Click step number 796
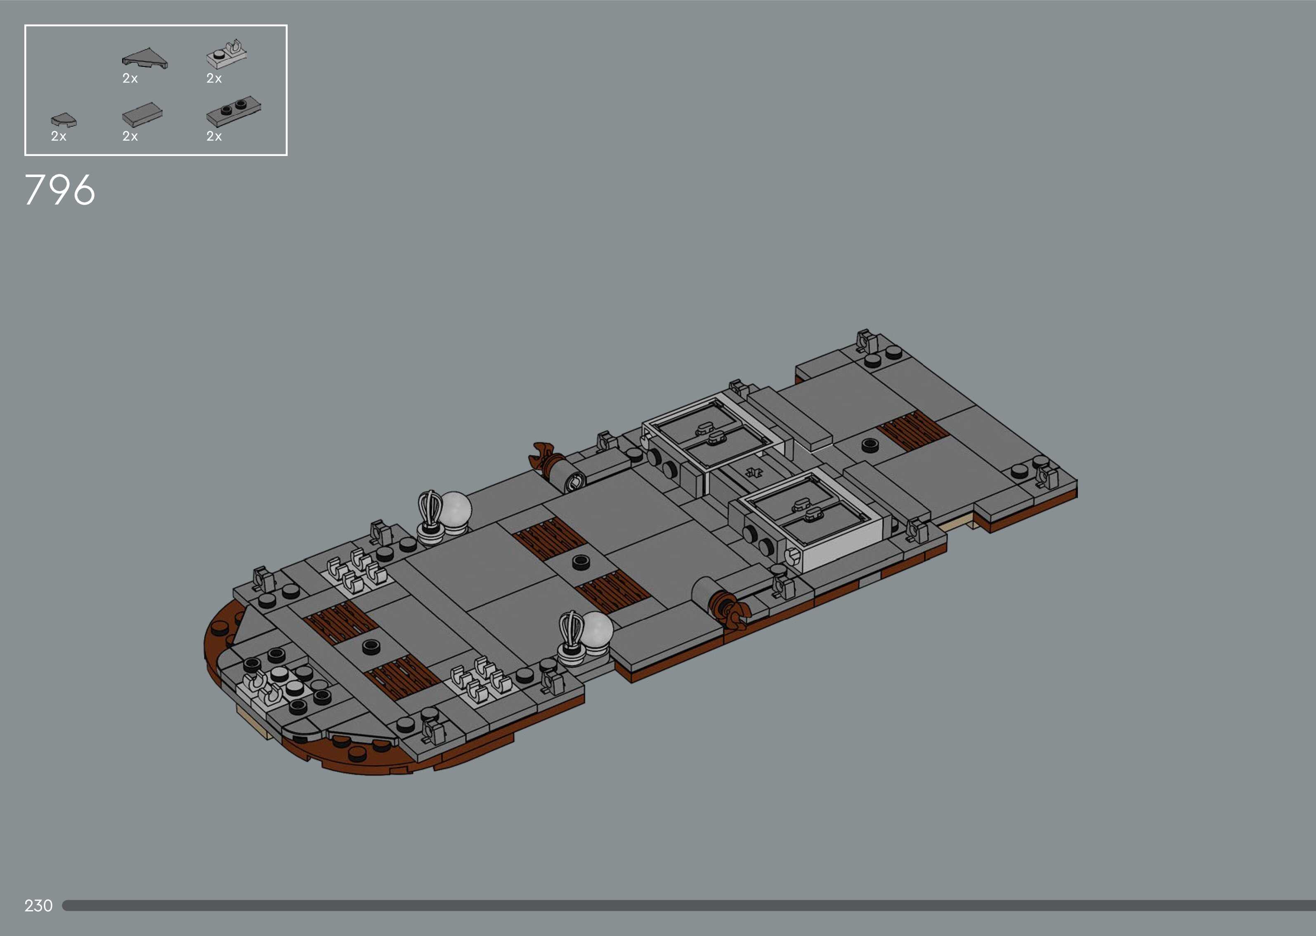The height and width of the screenshot is (936, 1316). click(x=60, y=189)
